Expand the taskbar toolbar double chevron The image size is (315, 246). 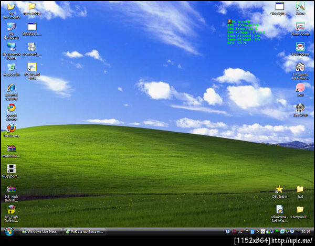pos(247,231)
